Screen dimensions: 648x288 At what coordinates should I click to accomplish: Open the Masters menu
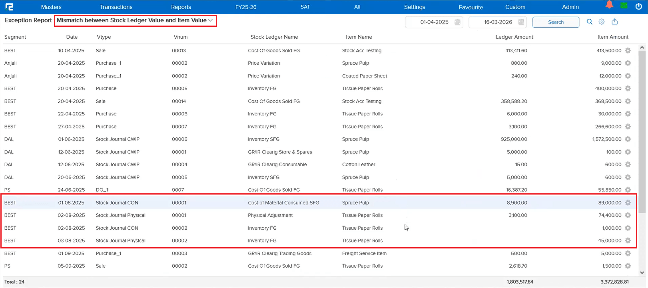[51, 7]
